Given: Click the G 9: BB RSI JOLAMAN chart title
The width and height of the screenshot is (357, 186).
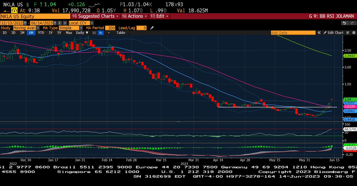Looking at the screenshot, I should [x=332, y=16].
